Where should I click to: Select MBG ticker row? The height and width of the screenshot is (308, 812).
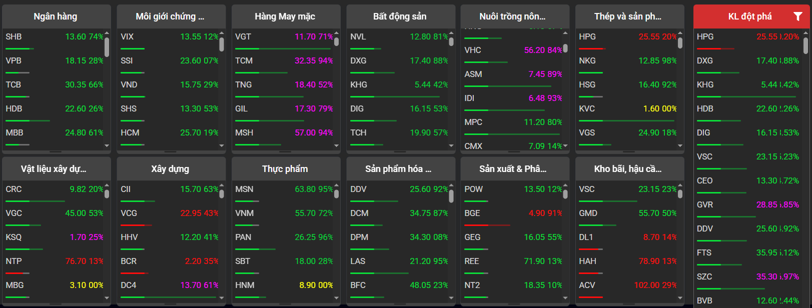[x=54, y=288]
